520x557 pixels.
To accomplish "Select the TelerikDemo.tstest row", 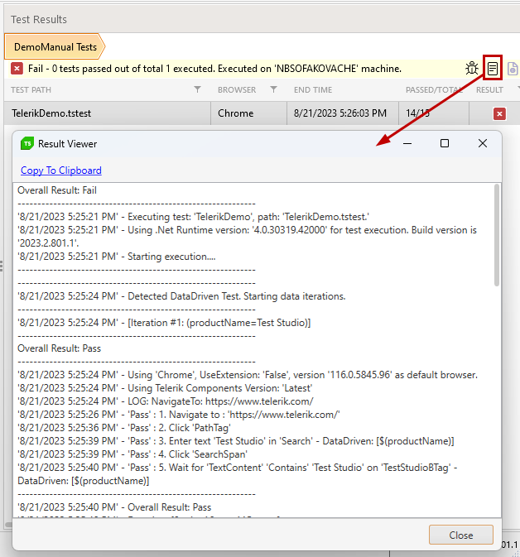I will [x=262, y=113].
